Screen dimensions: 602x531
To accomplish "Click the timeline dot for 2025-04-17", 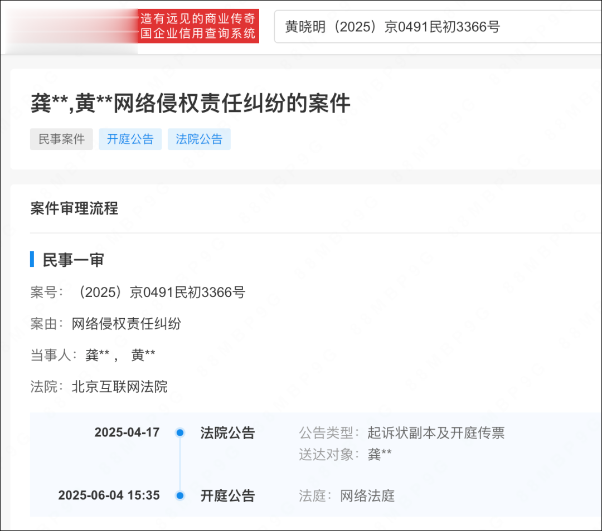I will (179, 433).
